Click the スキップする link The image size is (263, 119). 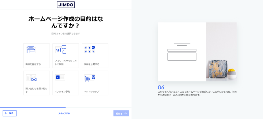64,114
